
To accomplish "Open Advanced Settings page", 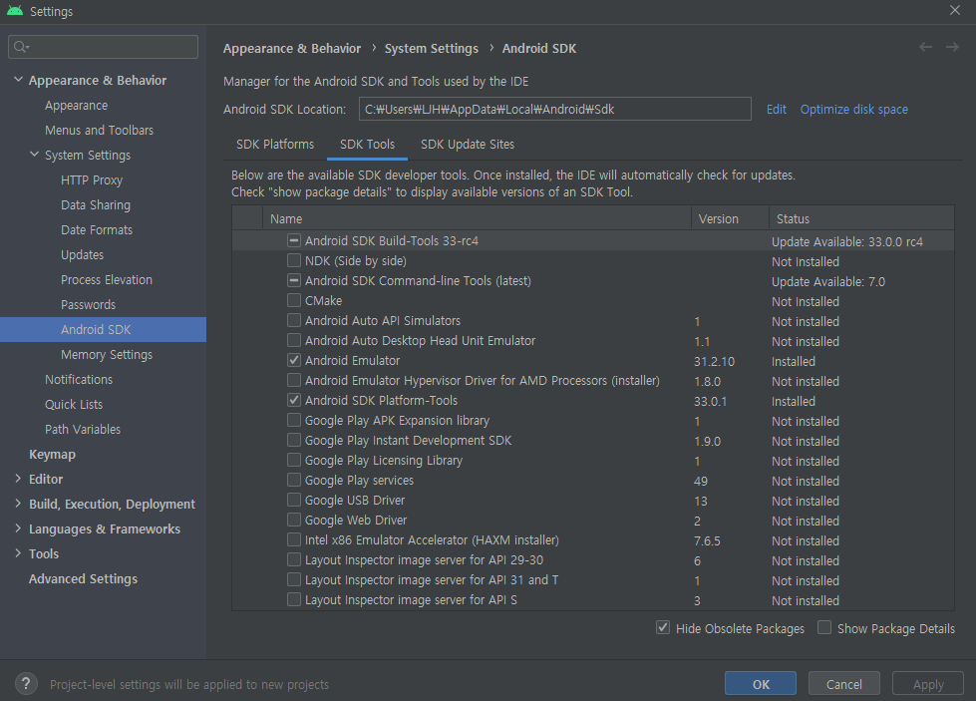I will 84,578.
